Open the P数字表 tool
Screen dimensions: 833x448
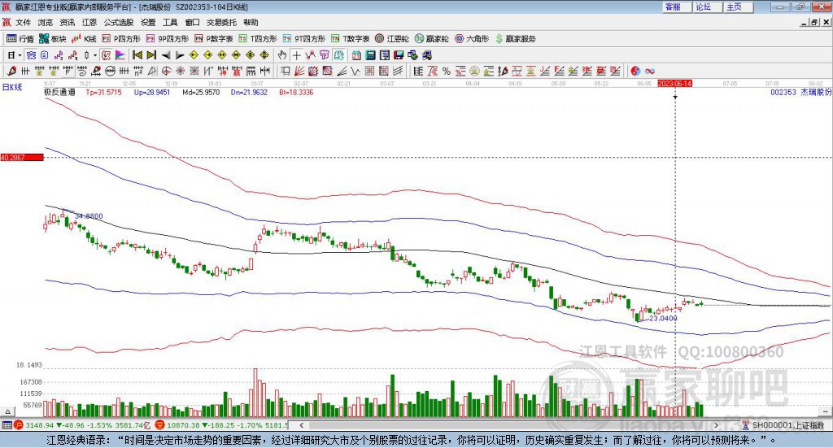coord(214,39)
